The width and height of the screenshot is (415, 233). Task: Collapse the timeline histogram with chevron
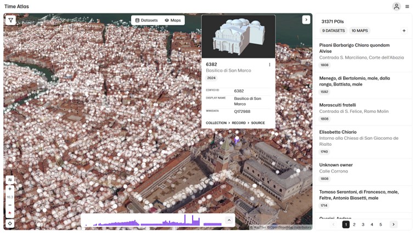coord(229,220)
